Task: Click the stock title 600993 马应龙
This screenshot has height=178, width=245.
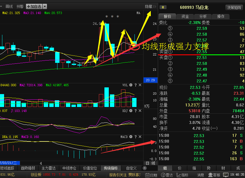Action: (194, 7)
